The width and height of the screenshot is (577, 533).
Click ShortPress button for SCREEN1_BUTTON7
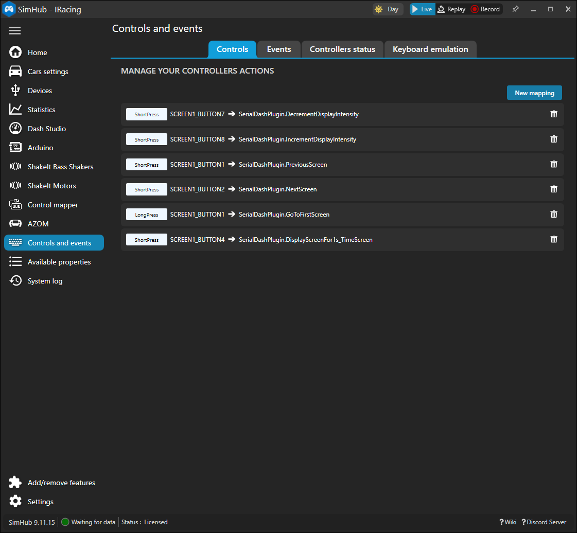pyautogui.click(x=147, y=114)
